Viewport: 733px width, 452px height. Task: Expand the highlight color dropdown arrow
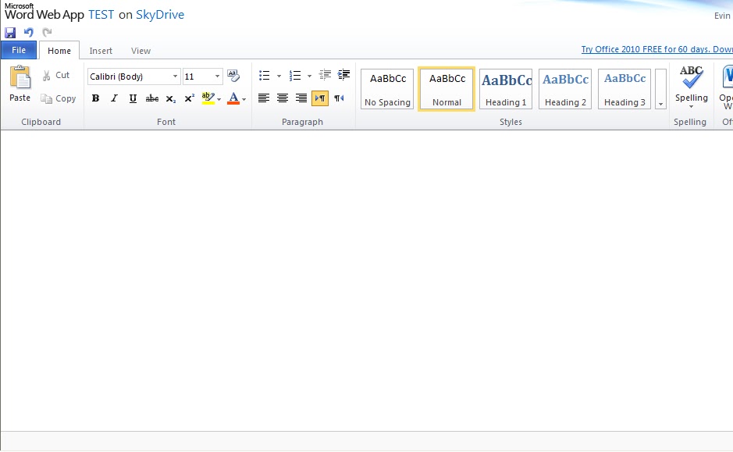[x=219, y=99]
